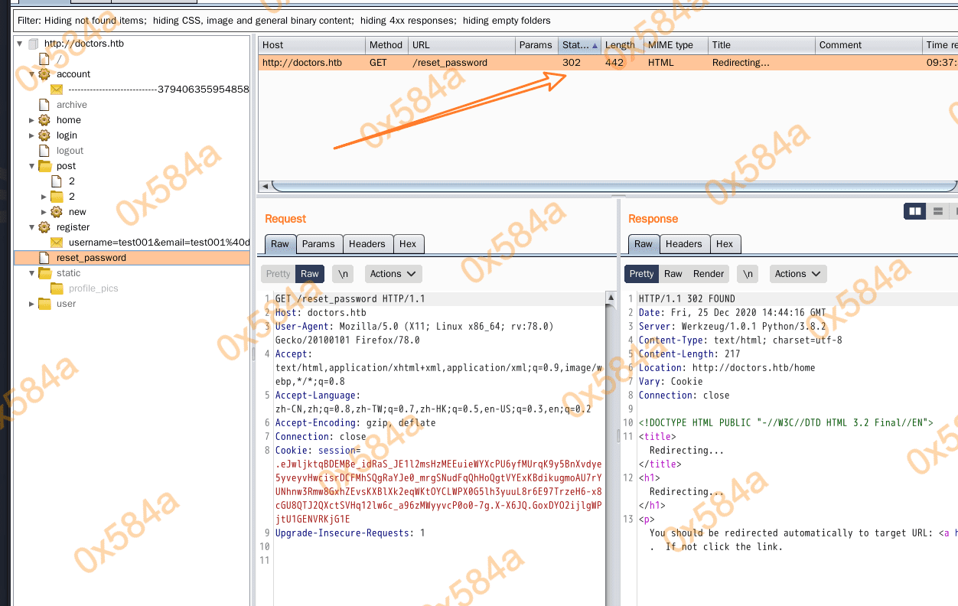Collapse the post folder node
The height and width of the screenshot is (606, 958).
(31, 166)
